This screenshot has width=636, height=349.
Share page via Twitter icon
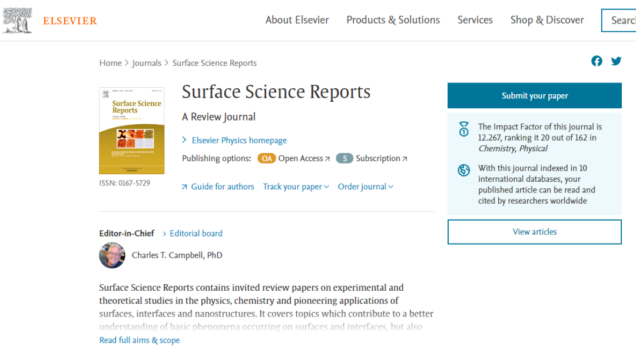click(x=616, y=61)
